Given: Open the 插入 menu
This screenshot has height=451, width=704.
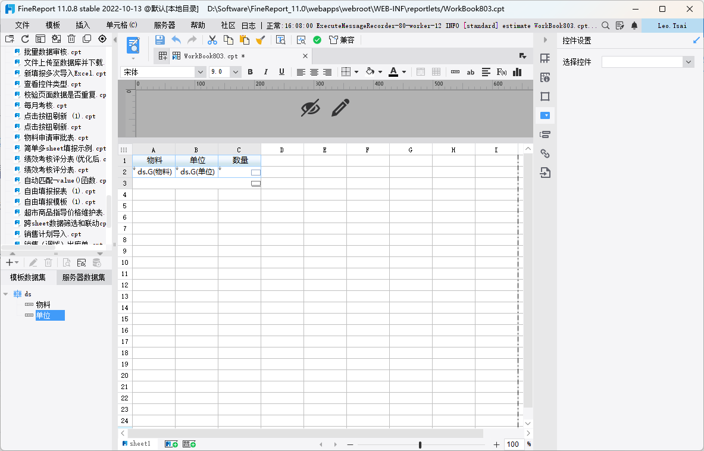Looking at the screenshot, I should point(83,26).
